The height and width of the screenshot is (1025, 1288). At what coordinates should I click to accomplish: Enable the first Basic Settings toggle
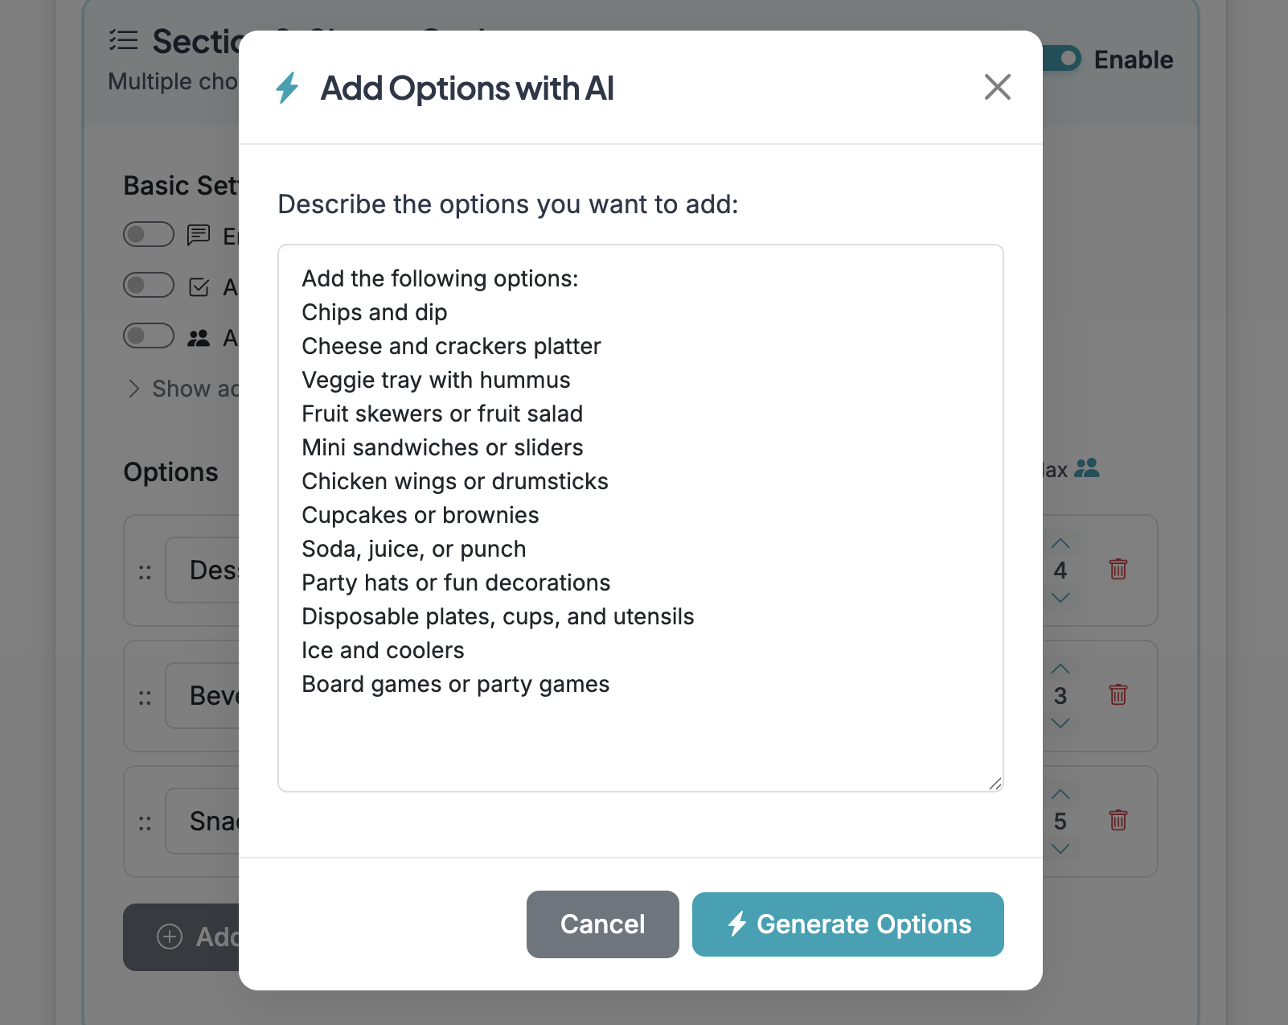pos(148,235)
